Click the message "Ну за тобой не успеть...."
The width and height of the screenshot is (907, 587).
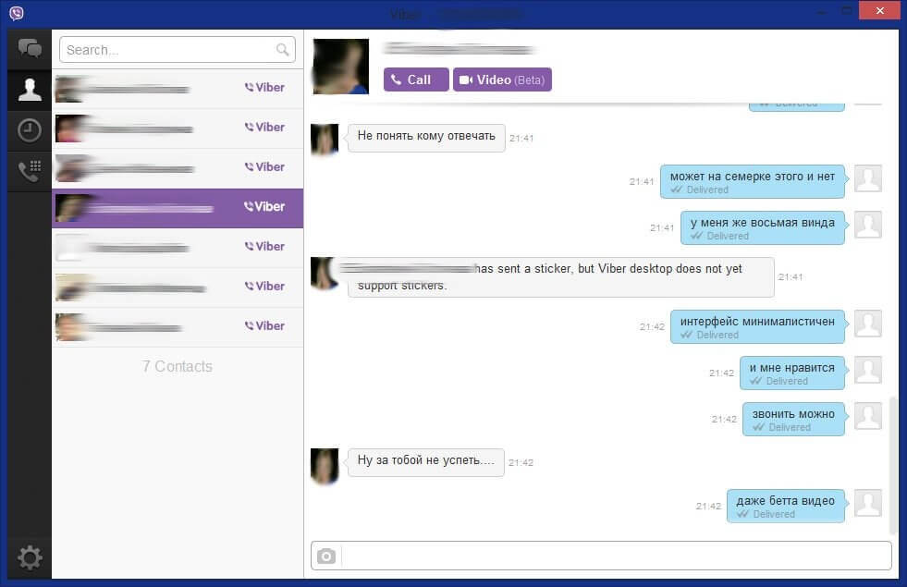425,462
